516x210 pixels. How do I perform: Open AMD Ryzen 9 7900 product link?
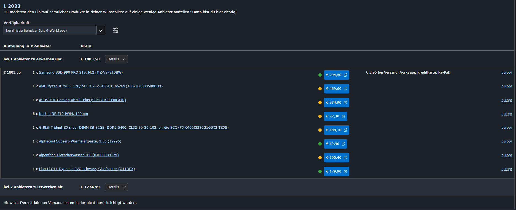101,86
